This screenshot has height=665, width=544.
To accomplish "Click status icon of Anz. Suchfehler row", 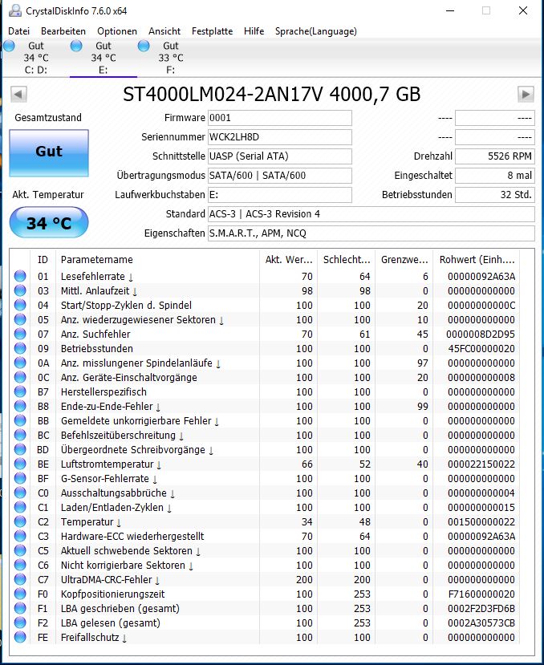I will (x=20, y=334).
